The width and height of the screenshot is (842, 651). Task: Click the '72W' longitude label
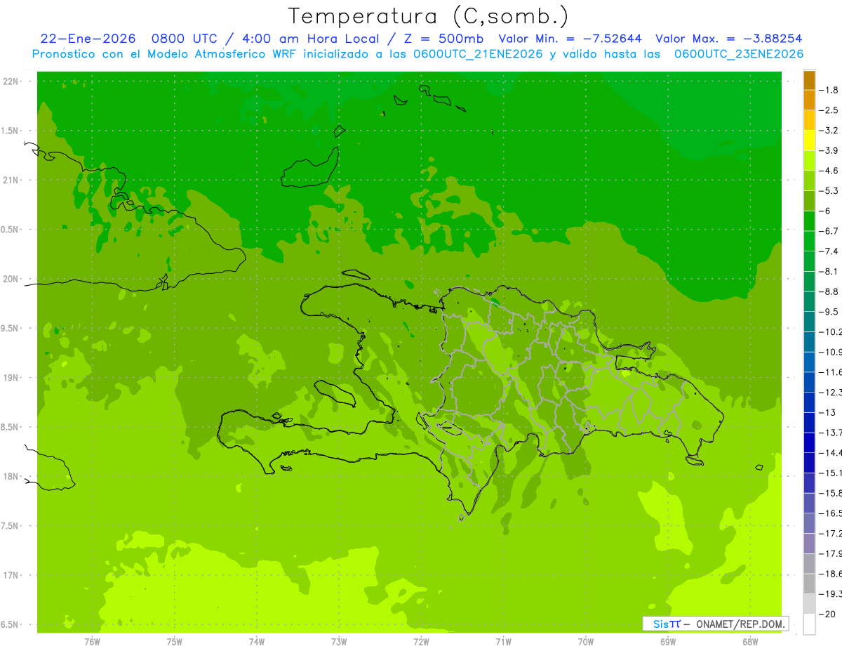[x=421, y=642]
